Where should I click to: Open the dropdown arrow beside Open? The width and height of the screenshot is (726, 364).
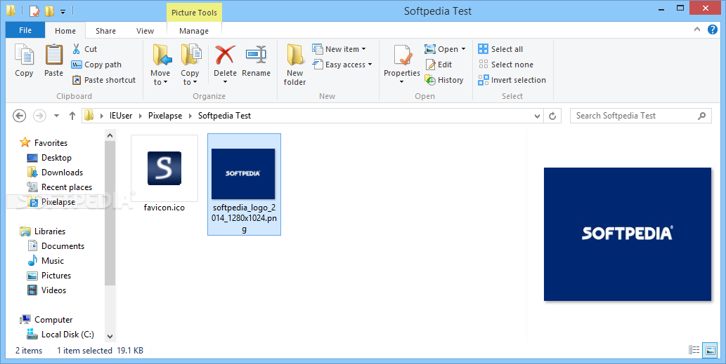[x=463, y=49]
